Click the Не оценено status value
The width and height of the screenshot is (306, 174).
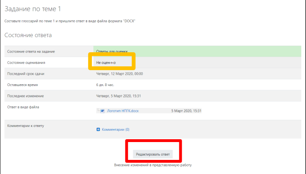pos(106,63)
